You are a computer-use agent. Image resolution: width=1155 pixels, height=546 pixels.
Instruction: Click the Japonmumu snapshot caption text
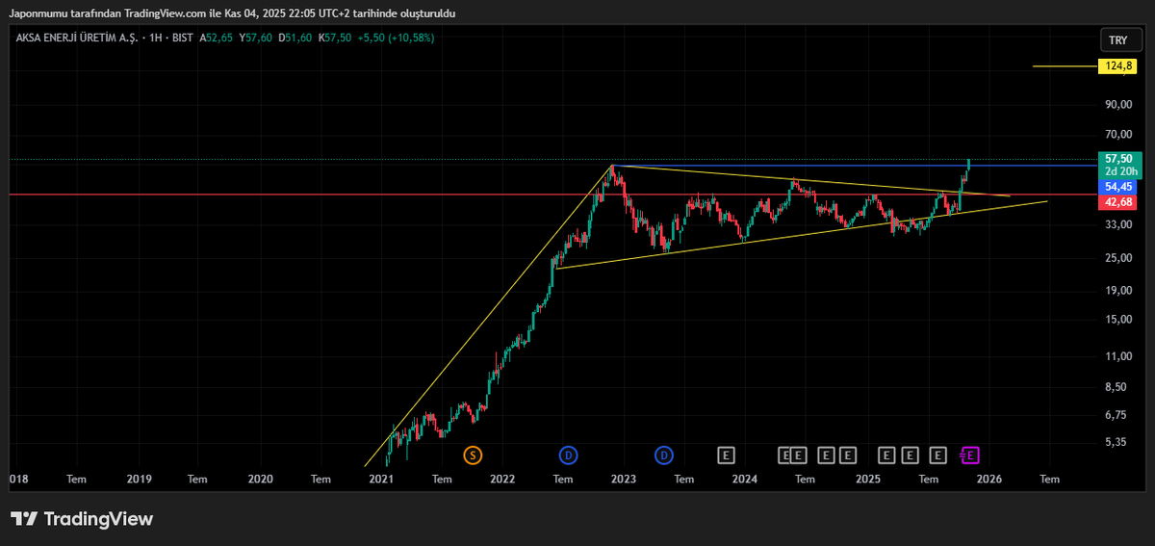(x=232, y=13)
